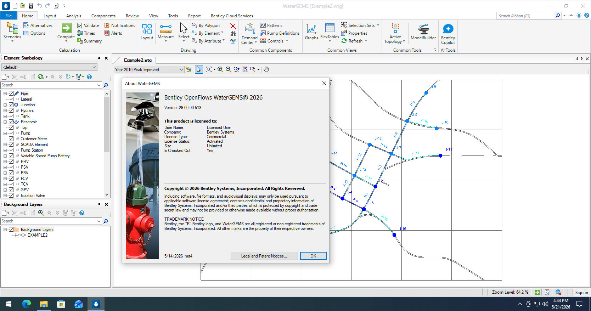Click the Windows Start button
Image resolution: width=591 pixels, height=311 pixels.
click(9, 304)
